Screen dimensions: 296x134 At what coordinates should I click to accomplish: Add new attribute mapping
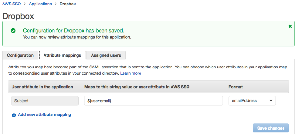click(x=44, y=114)
